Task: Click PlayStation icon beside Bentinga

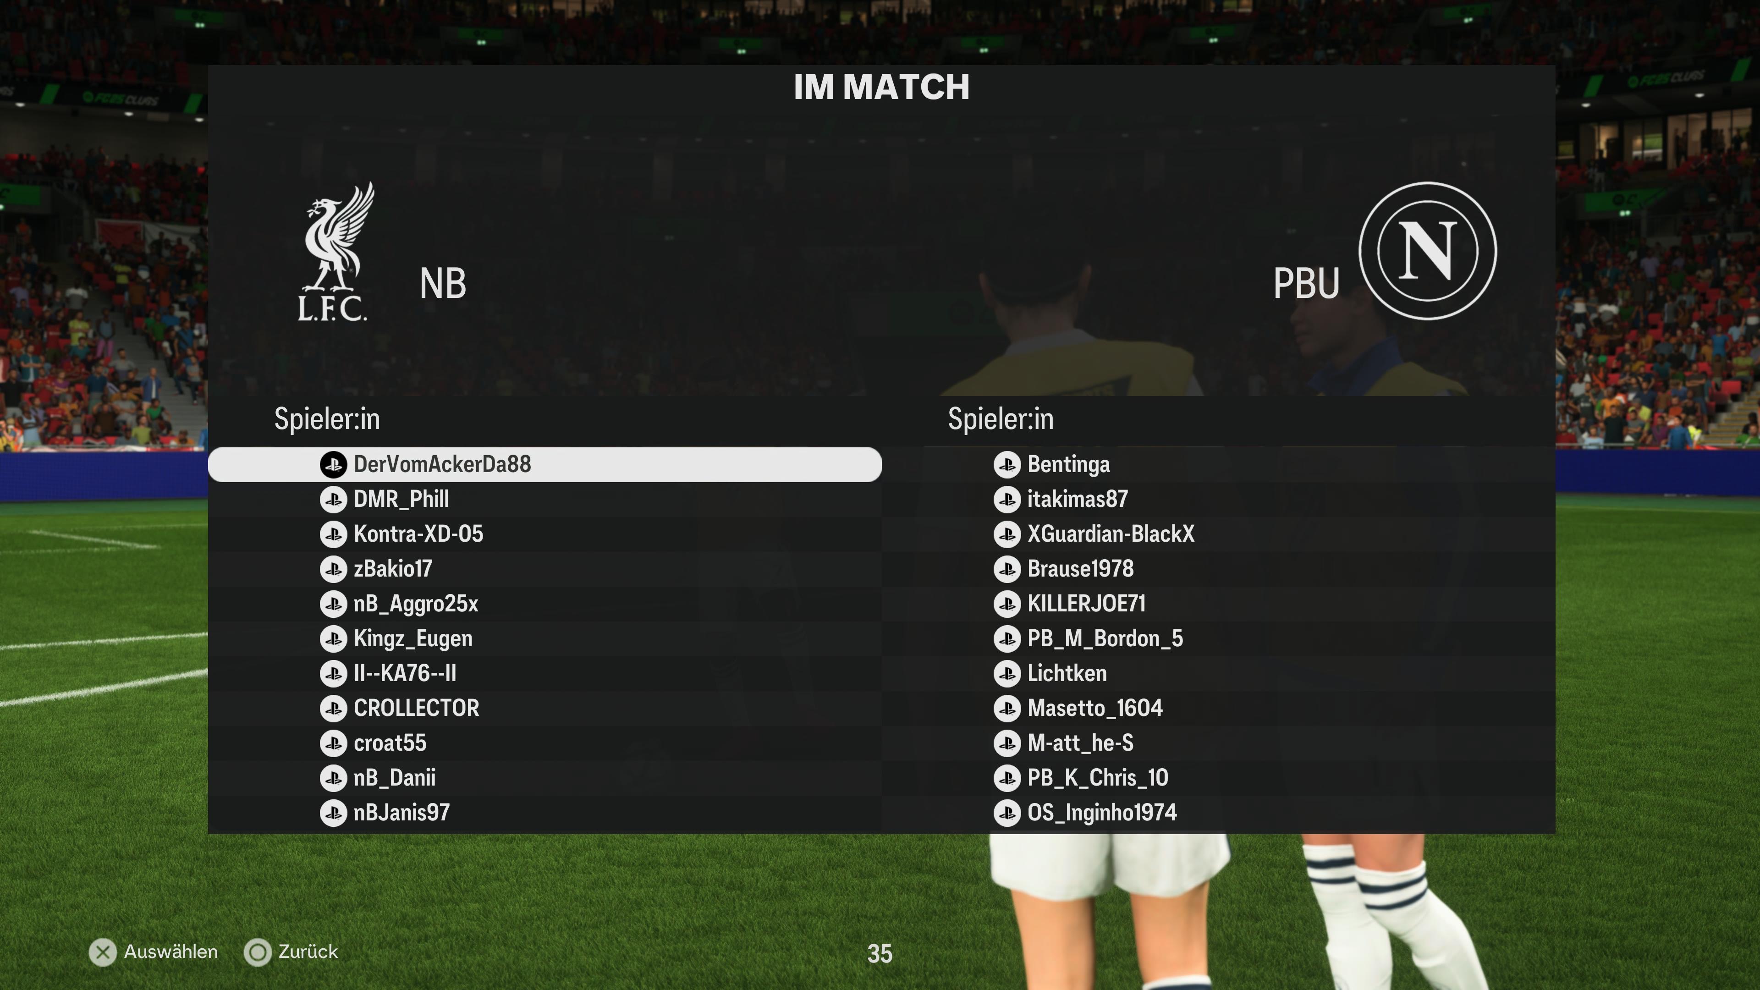Action: point(1007,465)
